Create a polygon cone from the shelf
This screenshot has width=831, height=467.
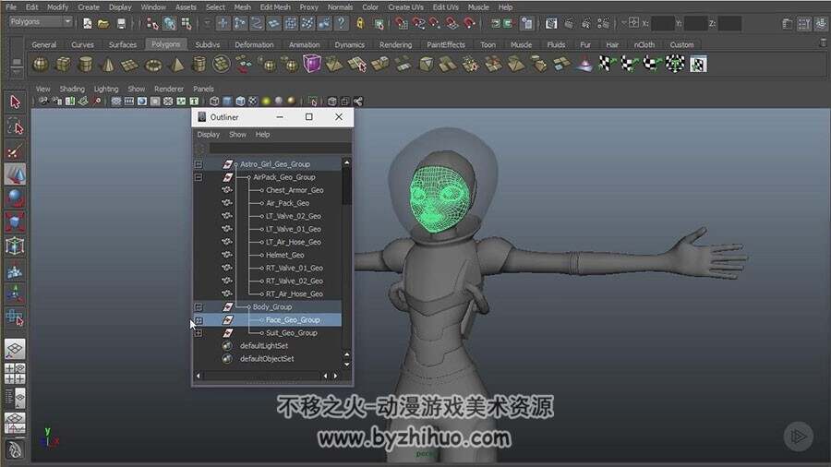pos(108,65)
